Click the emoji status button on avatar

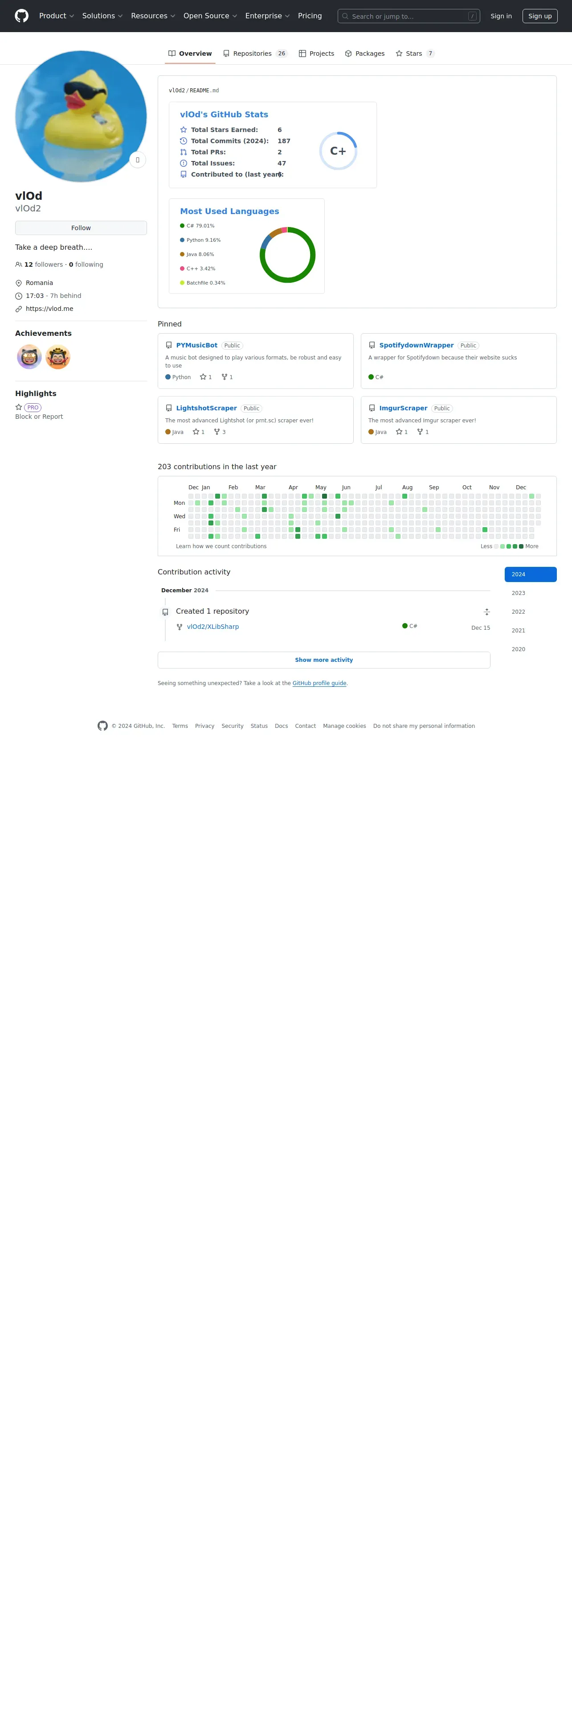pyautogui.click(x=137, y=160)
